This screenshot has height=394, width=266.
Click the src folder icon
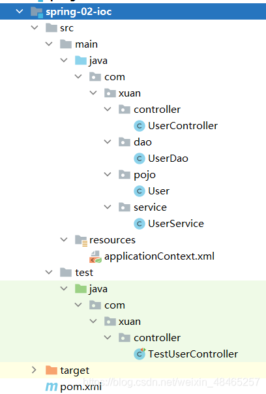point(52,27)
